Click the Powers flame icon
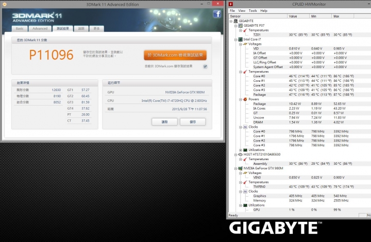371x242 pixels. click(245, 99)
